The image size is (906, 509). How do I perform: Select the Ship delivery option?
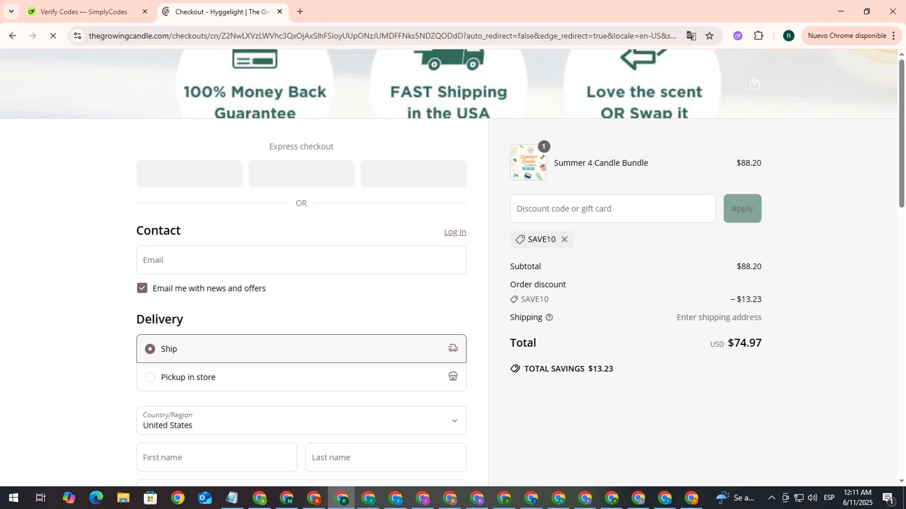pos(301,349)
